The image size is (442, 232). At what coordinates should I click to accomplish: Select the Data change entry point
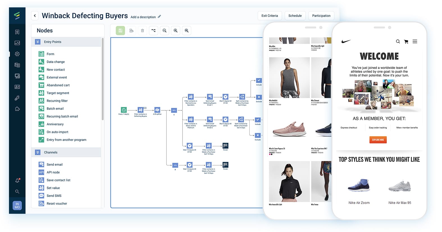[x=52, y=62]
